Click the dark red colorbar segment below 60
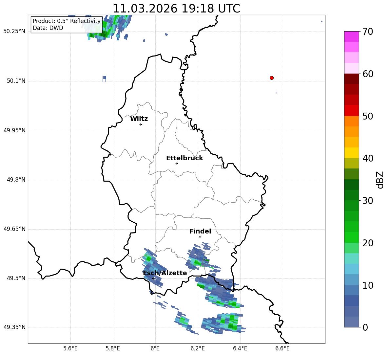388x355 pixels. coord(352,79)
